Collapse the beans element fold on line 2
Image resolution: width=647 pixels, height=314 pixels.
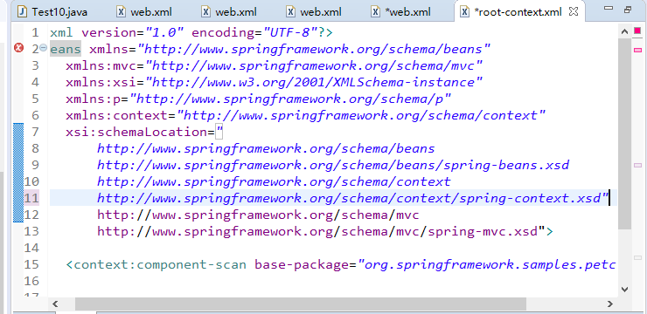(x=44, y=49)
